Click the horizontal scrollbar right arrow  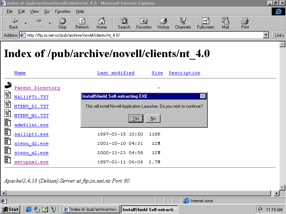coord(277,193)
